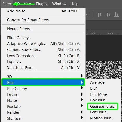122x122 pixels.
Task: Expand the 3D filter submenu
Action: click(43, 77)
